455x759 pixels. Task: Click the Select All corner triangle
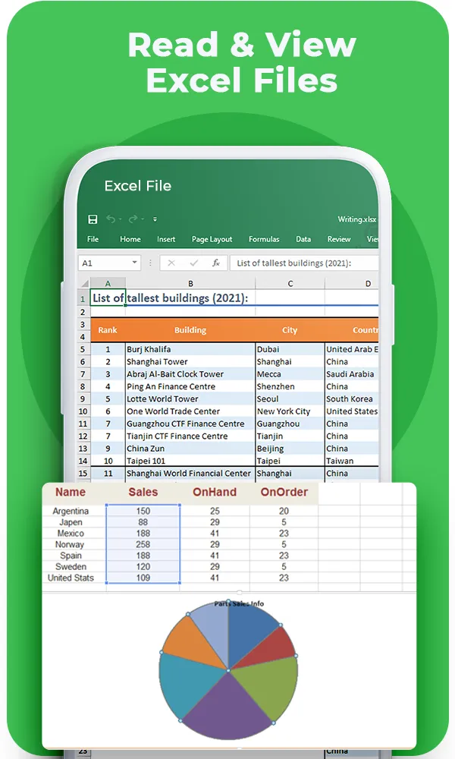[x=85, y=283]
